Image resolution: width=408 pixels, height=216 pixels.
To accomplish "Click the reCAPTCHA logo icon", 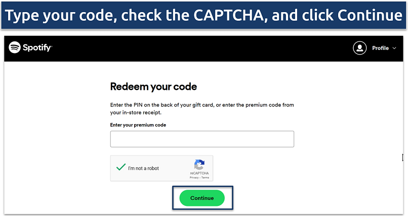I will pos(199,165).
